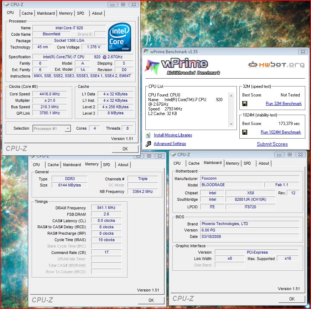This screenshot has width=311, height=309.
Task: Open the Install Missing Libraries link
Action: [x=173, y=135]
